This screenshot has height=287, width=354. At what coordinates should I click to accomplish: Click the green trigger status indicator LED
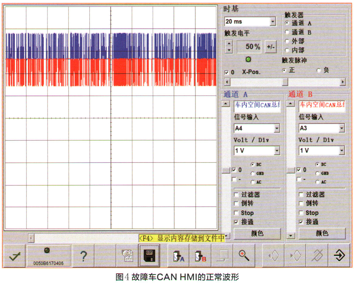click(x=248, y=60)
